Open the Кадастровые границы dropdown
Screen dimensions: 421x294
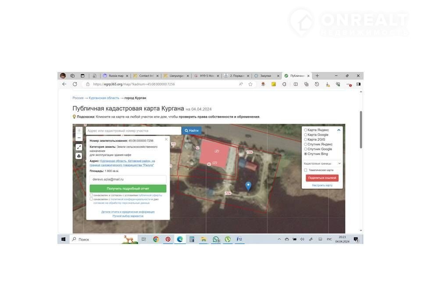coord(322,163)
